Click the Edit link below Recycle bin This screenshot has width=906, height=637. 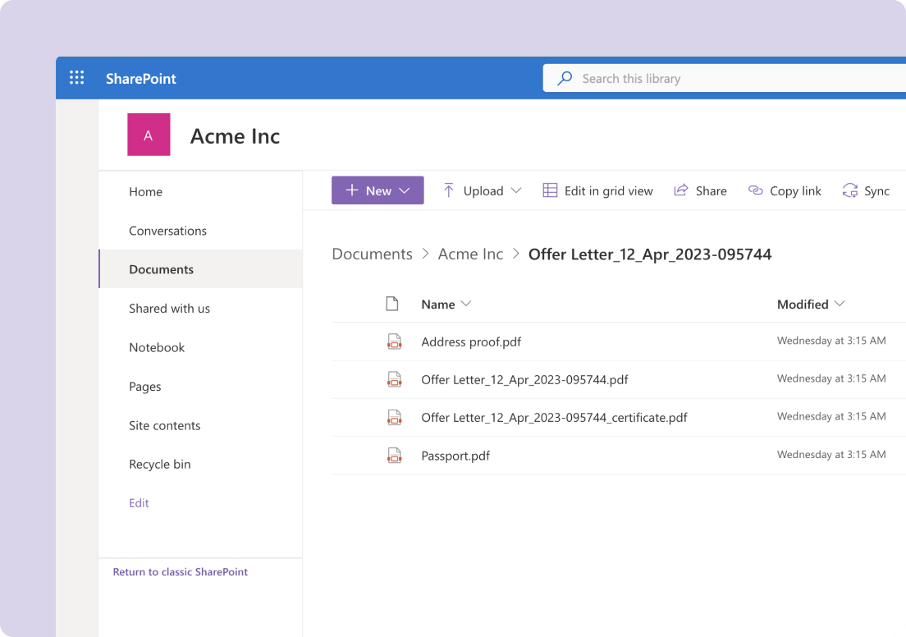point(138,502)
